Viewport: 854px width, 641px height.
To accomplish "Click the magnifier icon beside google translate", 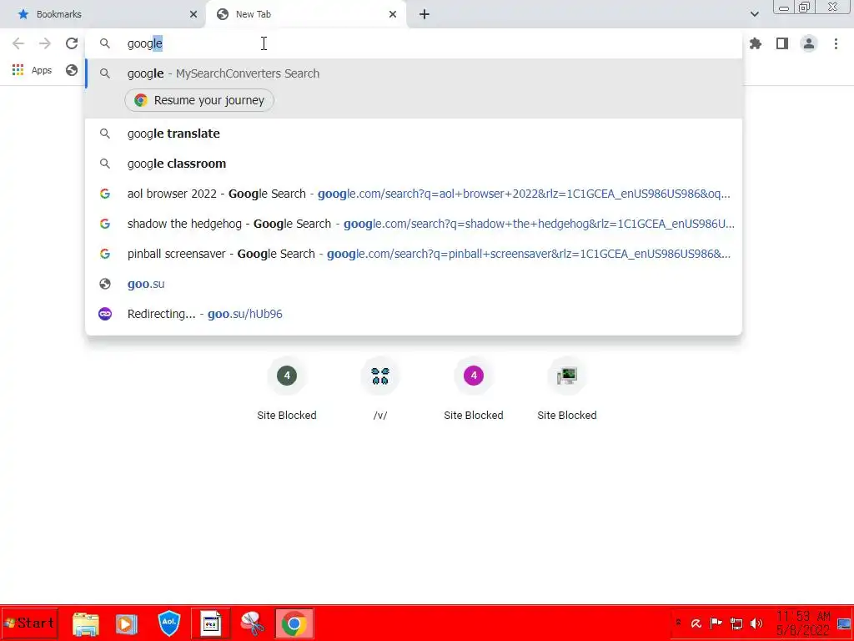I will (x=105, y=134).
